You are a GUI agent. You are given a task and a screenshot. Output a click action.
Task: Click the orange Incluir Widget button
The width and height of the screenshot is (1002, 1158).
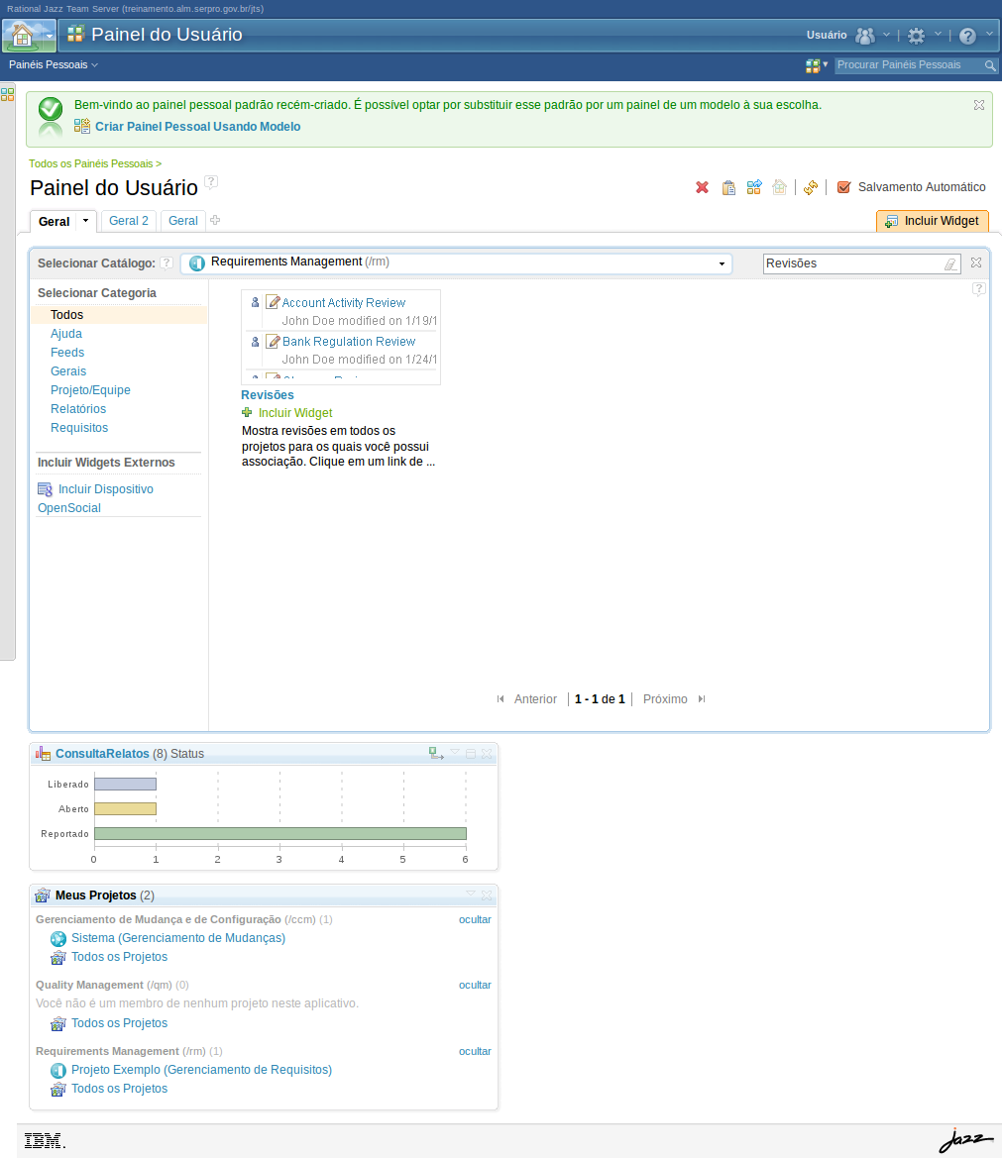coord(933,221)
